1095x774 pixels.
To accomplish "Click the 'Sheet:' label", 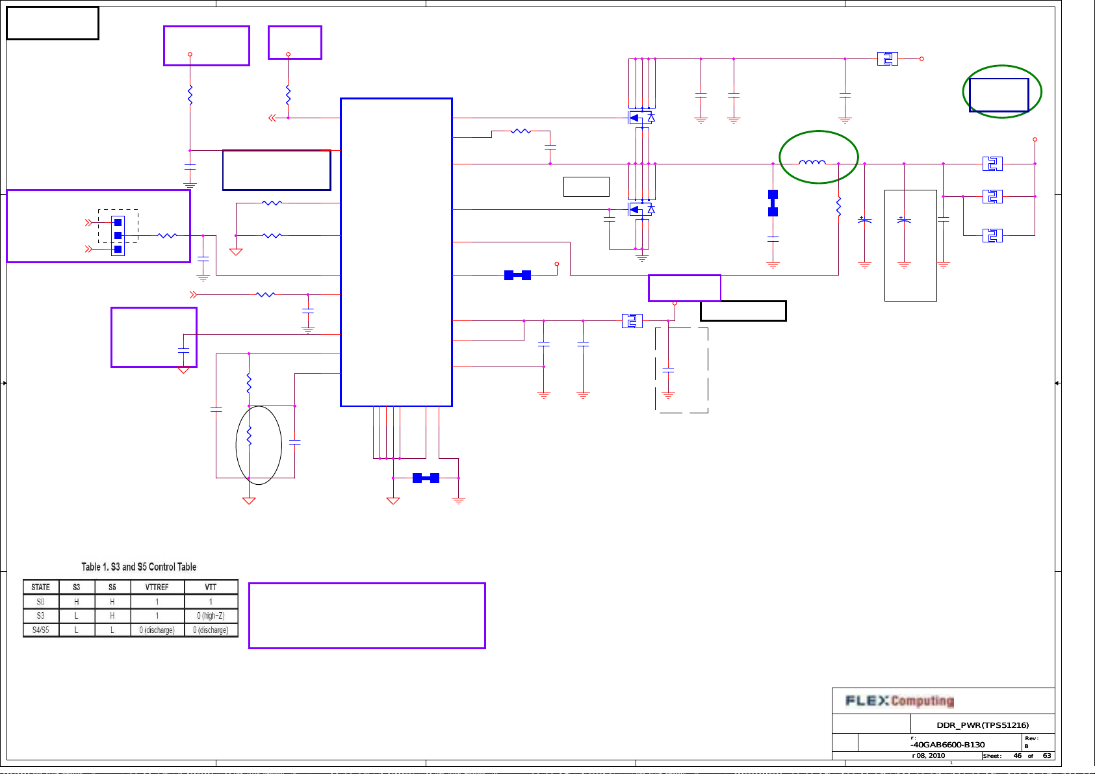I will point(992,756).
